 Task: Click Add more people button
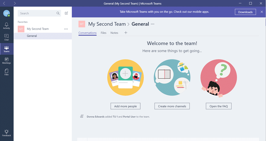125,106
